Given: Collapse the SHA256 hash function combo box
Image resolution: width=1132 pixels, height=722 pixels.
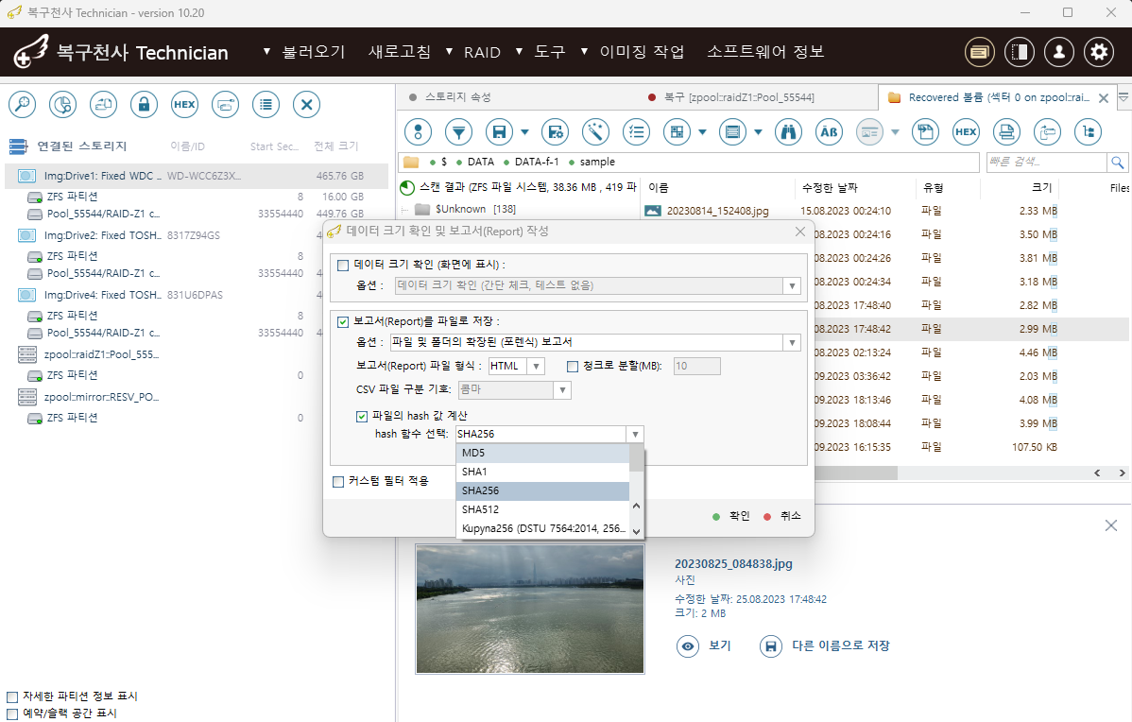Looking at the screenshot, I should click(635, 435).
